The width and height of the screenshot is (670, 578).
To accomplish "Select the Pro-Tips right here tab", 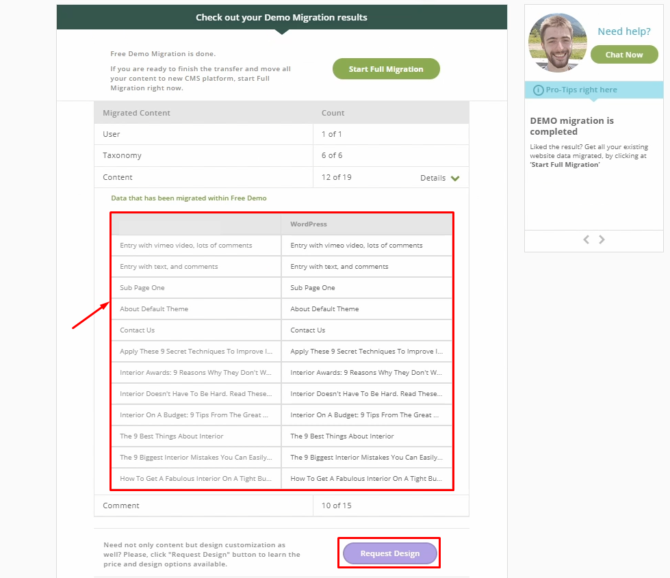I will click(x=593, y=90).
